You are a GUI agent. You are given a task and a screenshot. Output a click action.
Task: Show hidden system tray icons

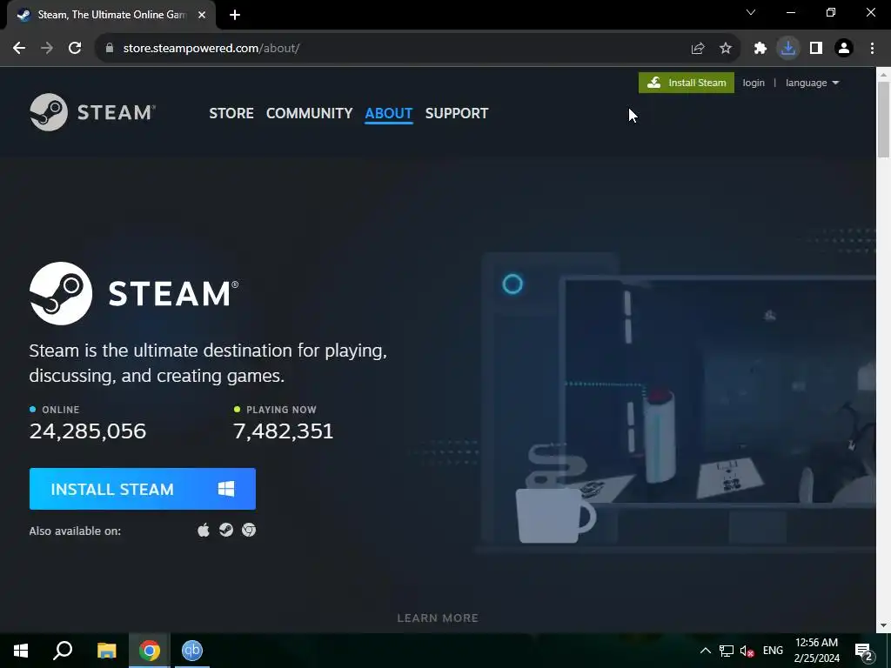pyautogui.click(x=705, y=651)
